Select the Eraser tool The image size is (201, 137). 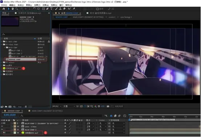(x=64, y=9)
